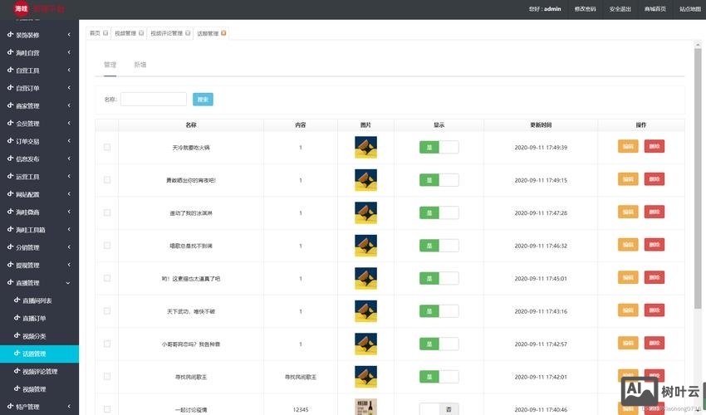
Task: Click the icon beside 直播订单 submenu
Action: coord(17,318)
